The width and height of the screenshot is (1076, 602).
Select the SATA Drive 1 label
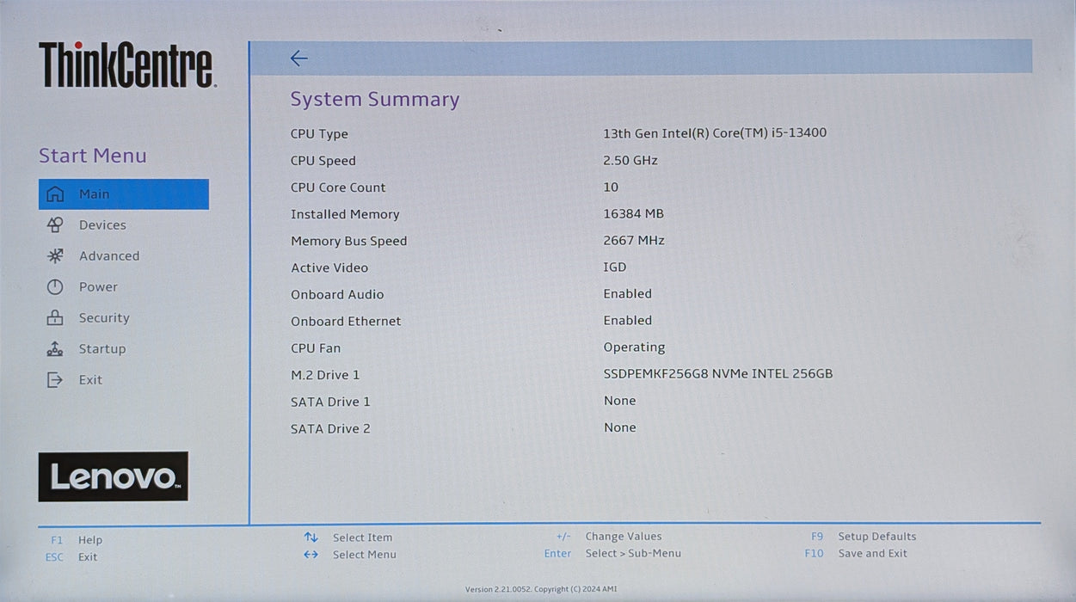[330, 402]
